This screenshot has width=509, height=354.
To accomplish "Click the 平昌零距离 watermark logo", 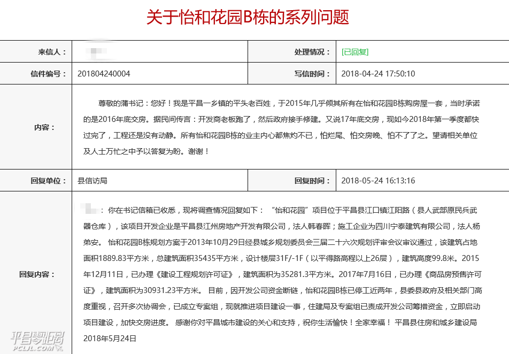I will pyautogui.click(x=37, y=339).
